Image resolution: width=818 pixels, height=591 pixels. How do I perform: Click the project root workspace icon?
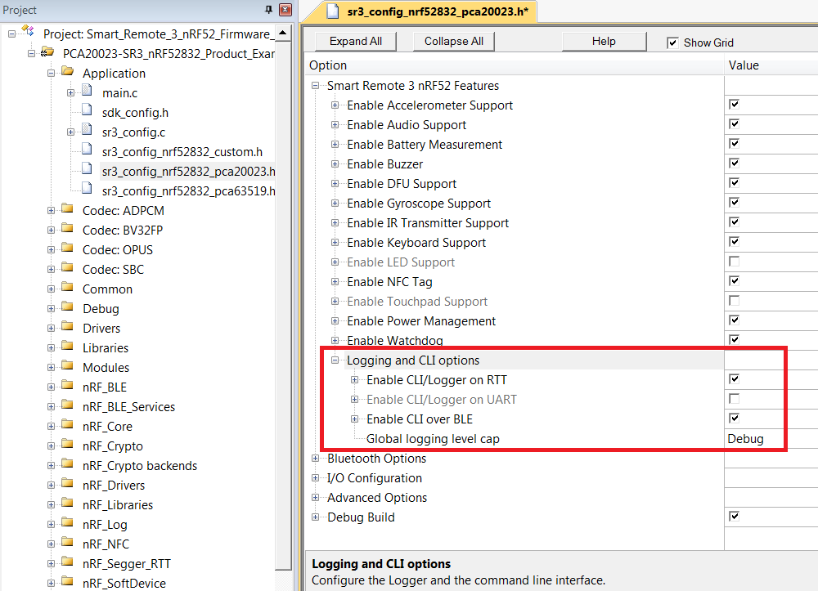(x=28, y=31)
